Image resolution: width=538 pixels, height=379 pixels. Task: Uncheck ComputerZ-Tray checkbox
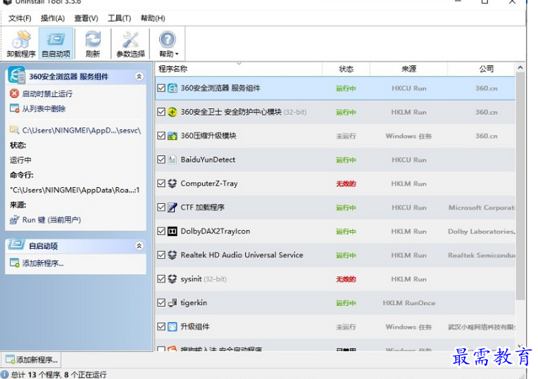[x=161, y=184]
